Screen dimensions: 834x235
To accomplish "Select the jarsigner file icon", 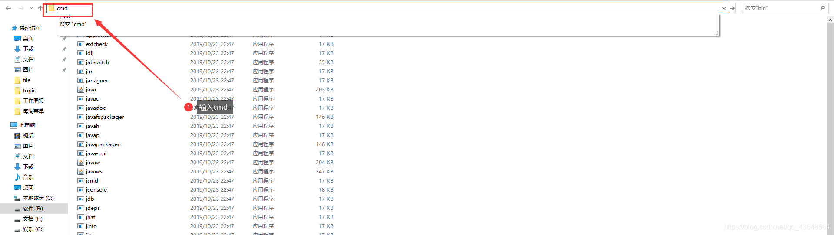I will (x=81, y=81).
